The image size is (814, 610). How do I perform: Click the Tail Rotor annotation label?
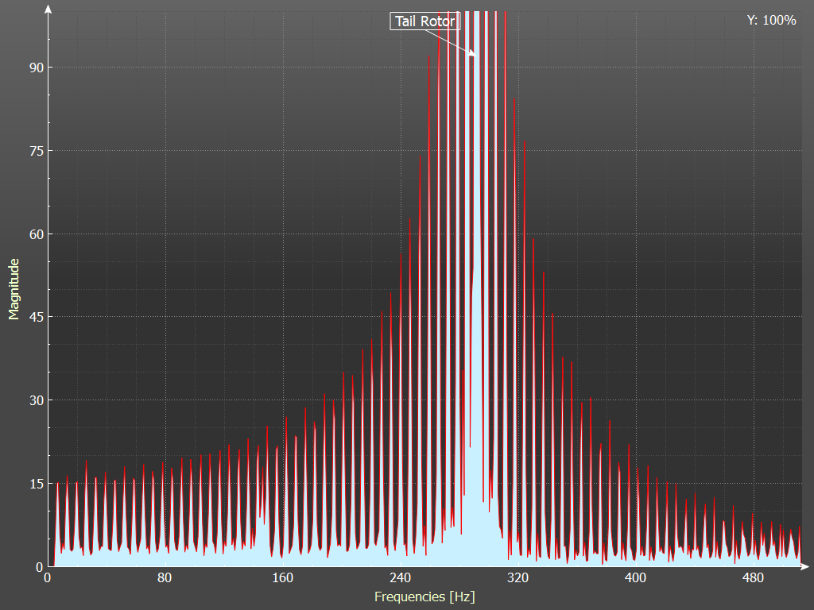[424, 21]
